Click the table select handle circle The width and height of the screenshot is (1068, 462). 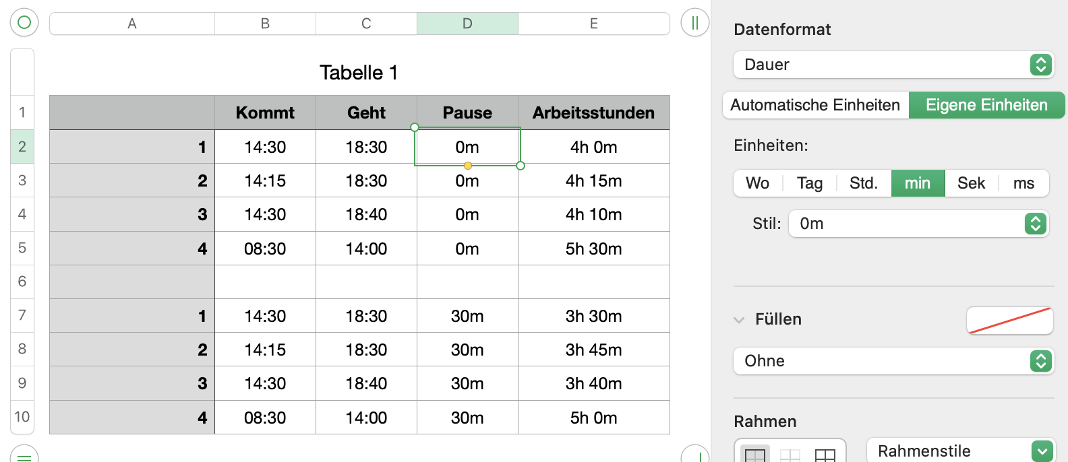[x=24, y=23]
